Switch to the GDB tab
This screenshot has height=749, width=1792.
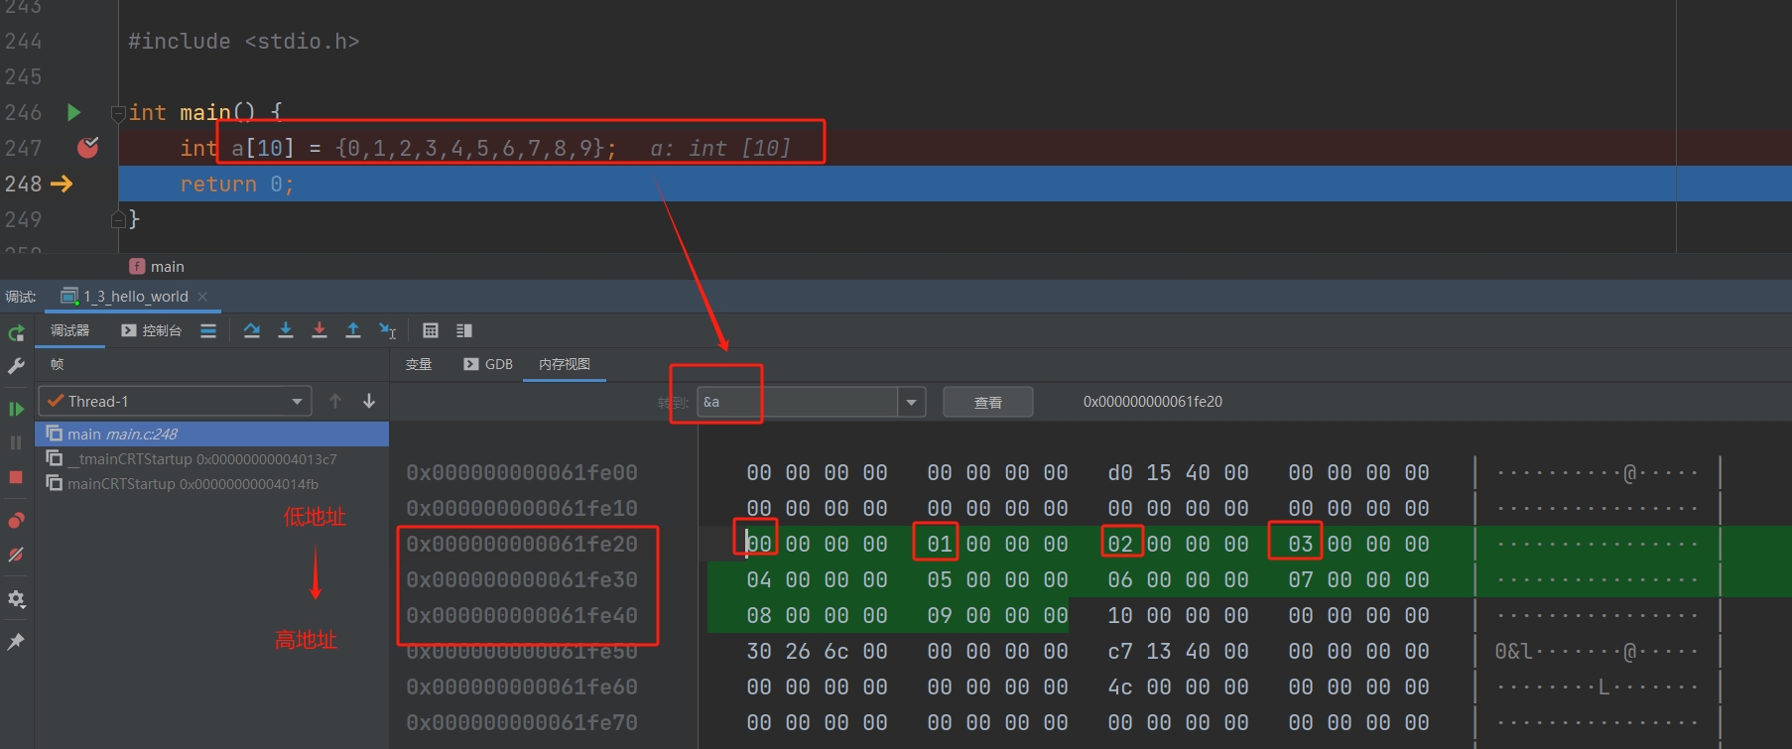(x=488, y=364)
